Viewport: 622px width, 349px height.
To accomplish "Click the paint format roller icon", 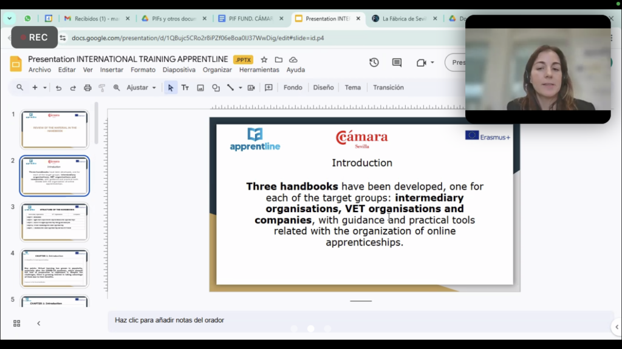I will tap(102, 88).
